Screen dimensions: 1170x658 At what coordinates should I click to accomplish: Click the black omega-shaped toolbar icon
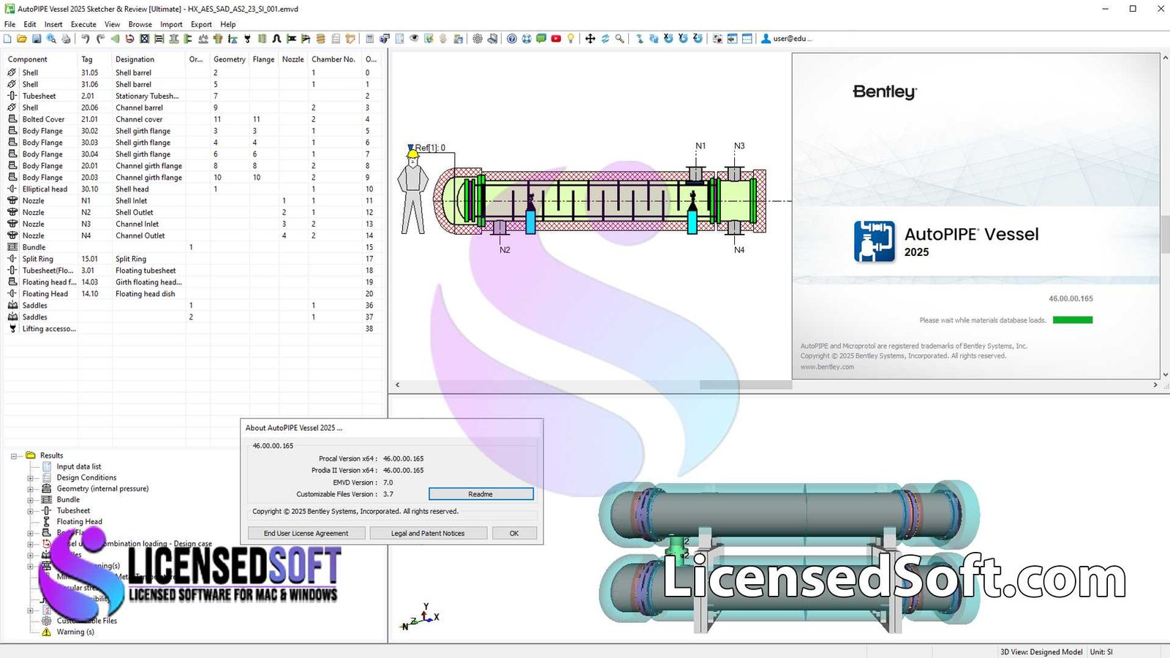[276, 39]
